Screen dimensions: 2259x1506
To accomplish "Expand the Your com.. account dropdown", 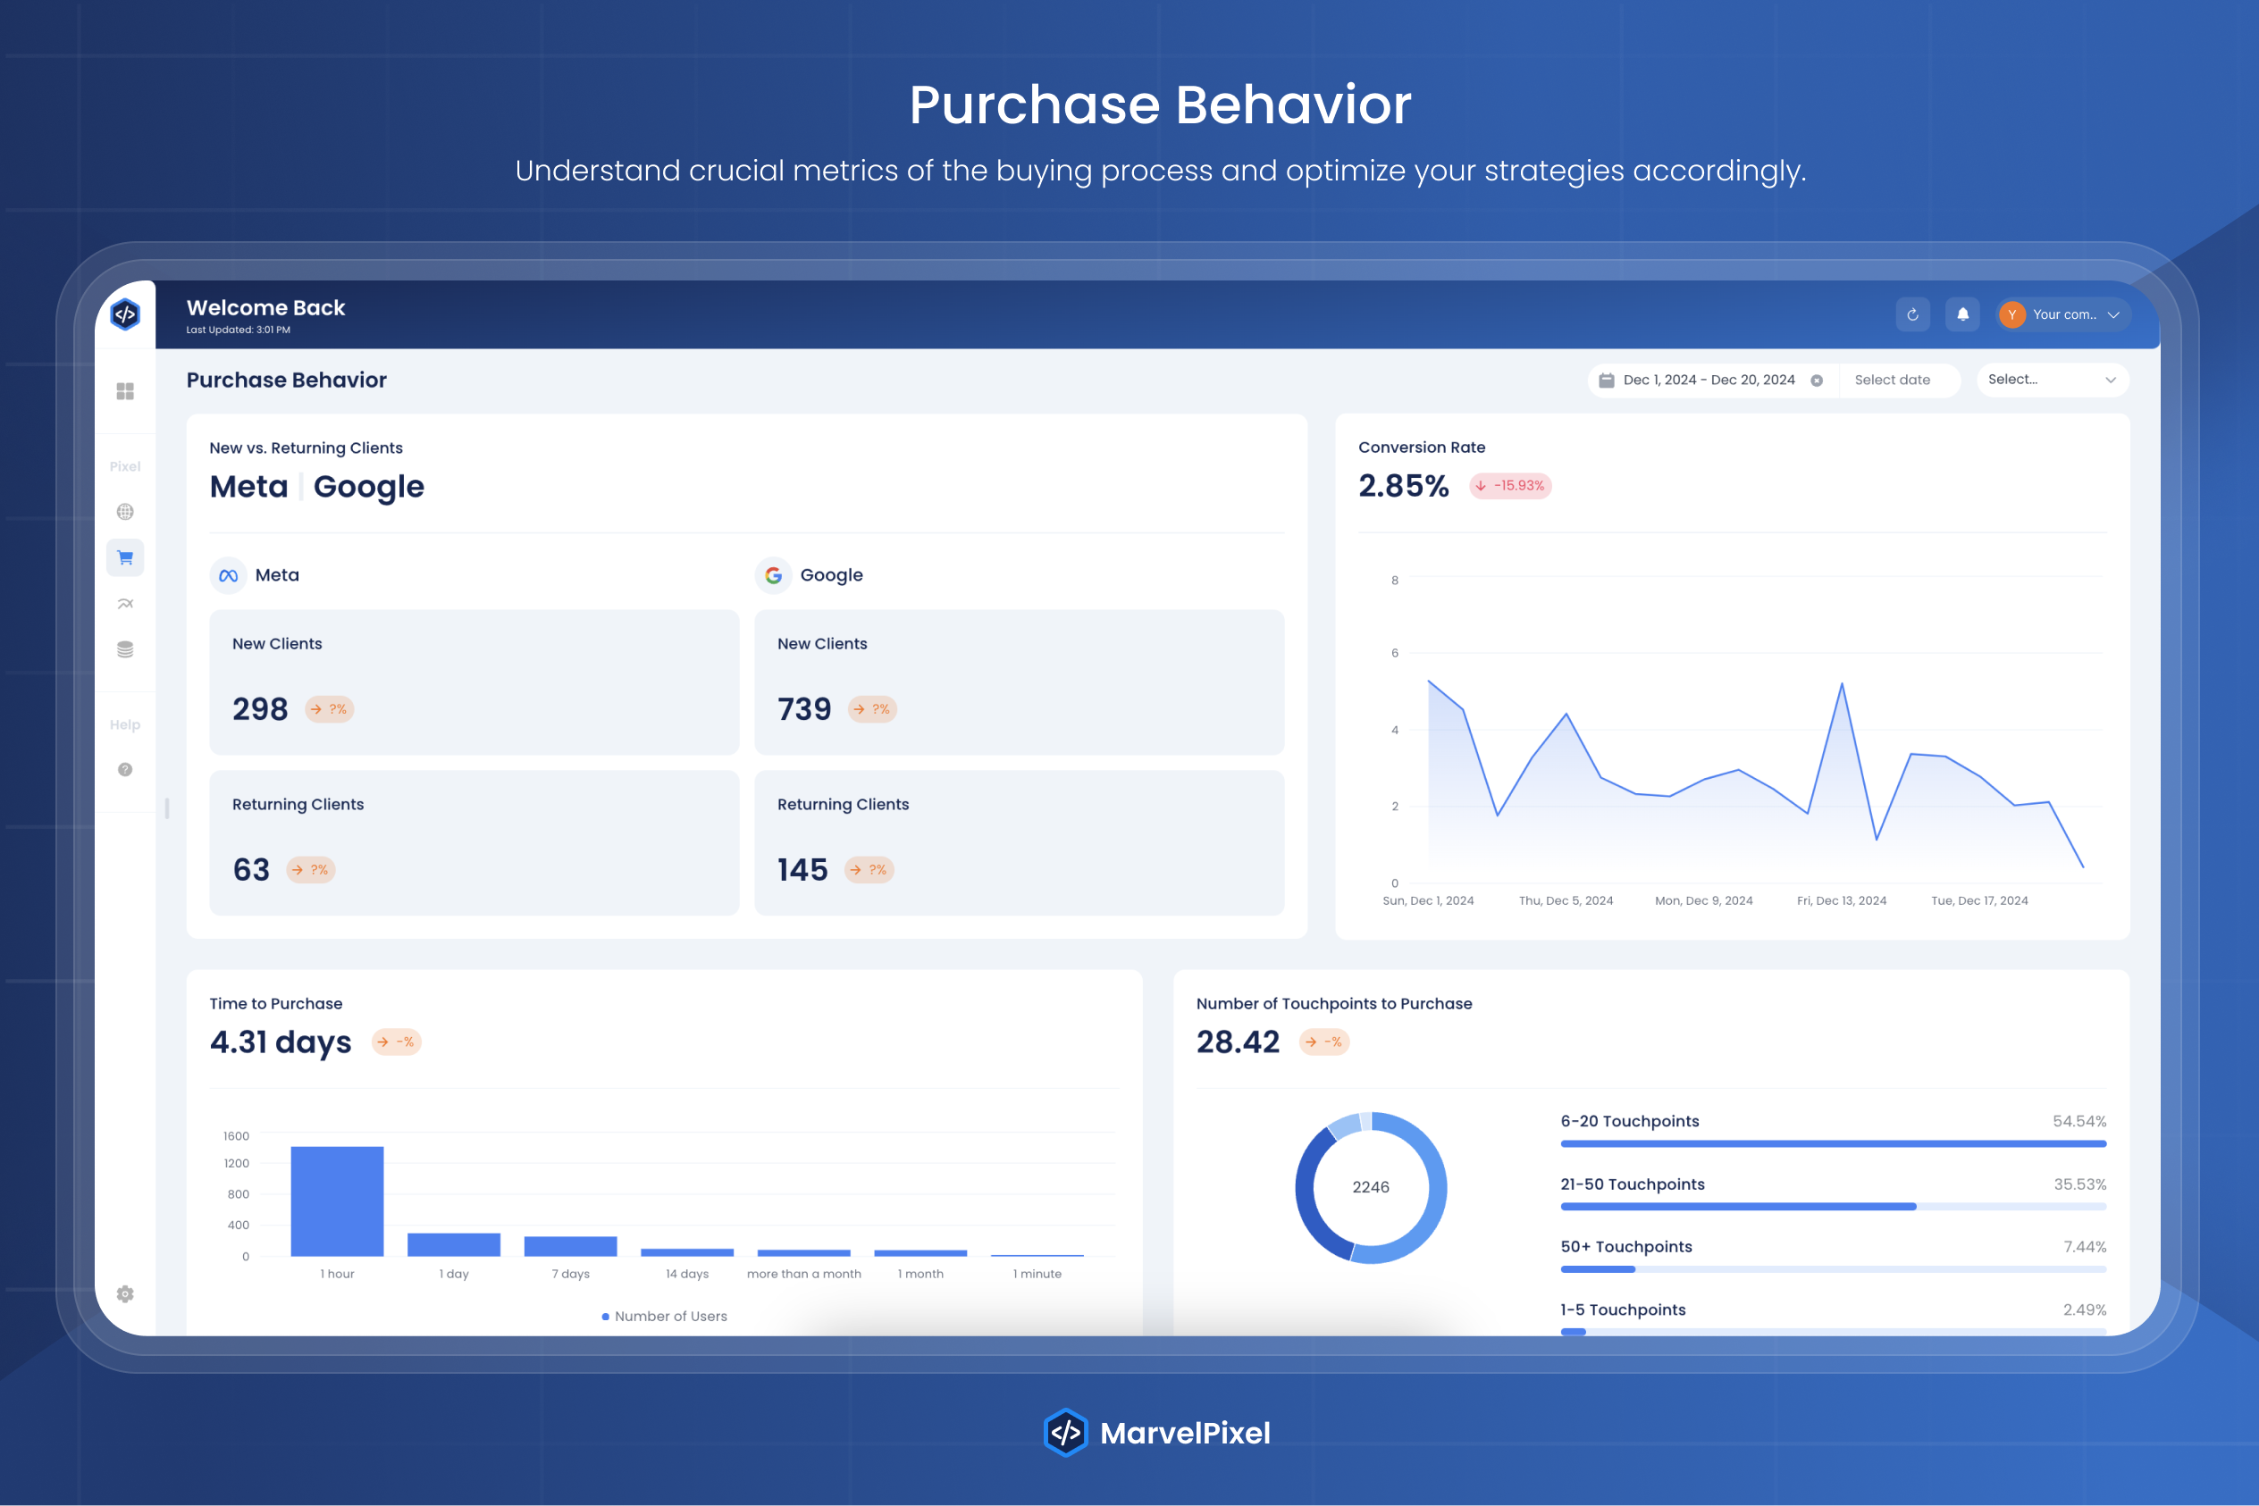I will pyautogui.click(x=2064, y=314).
